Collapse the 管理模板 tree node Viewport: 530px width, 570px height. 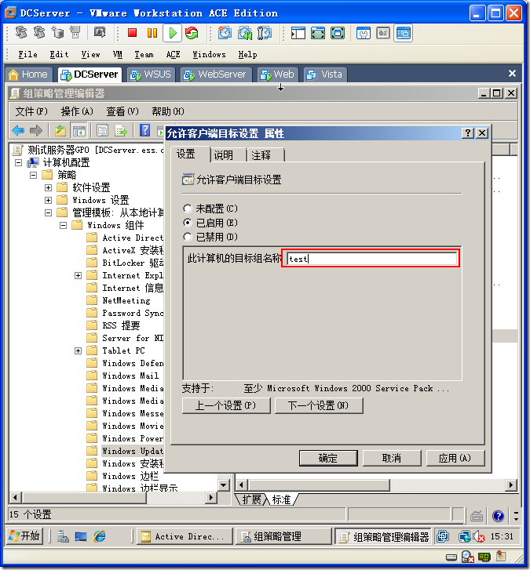[x=48, y=212]
